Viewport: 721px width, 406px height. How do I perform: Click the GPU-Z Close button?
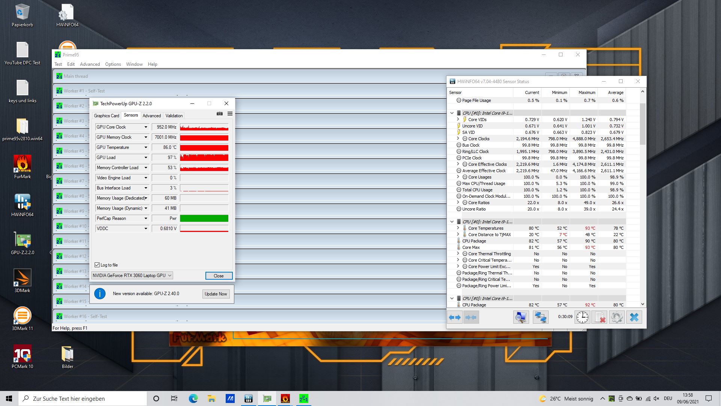pyautogui.click(x=219, y=276)
